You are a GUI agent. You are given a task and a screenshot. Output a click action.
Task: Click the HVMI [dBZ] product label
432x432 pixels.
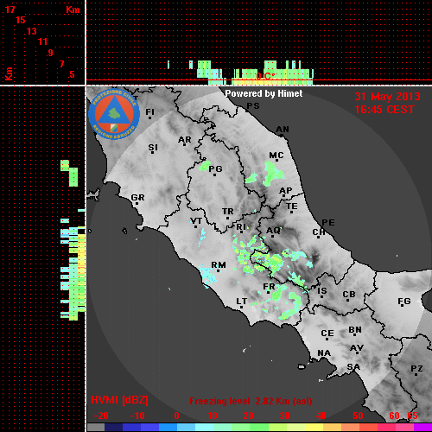[x=119, y=400]
